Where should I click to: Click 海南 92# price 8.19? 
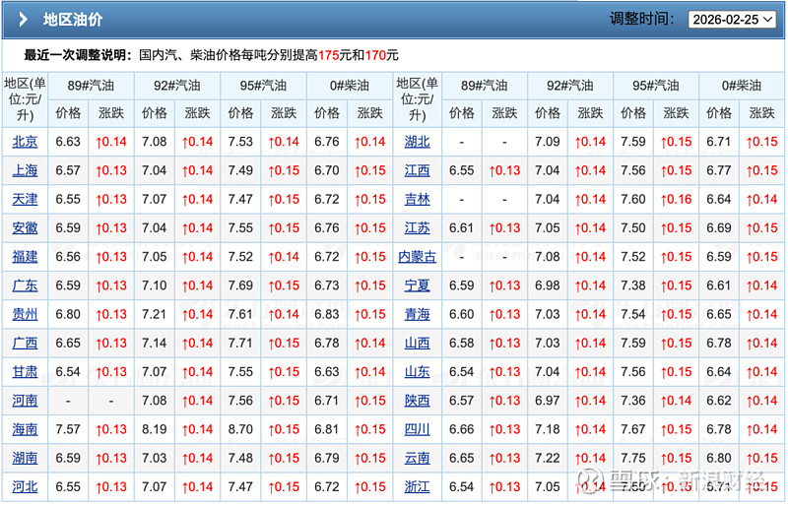pos(155,429)
